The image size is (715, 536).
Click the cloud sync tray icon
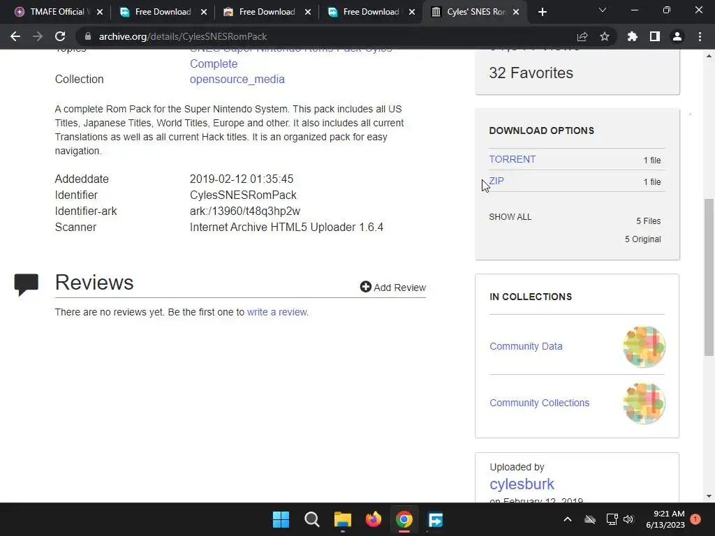(x=590, y=519)
